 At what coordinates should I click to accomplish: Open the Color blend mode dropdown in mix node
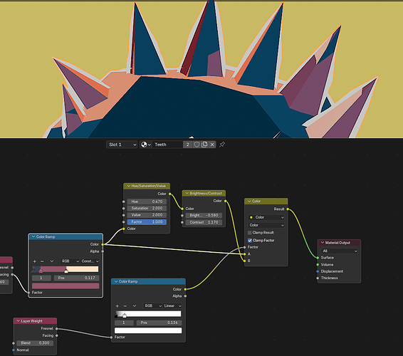tap(266, 225)
